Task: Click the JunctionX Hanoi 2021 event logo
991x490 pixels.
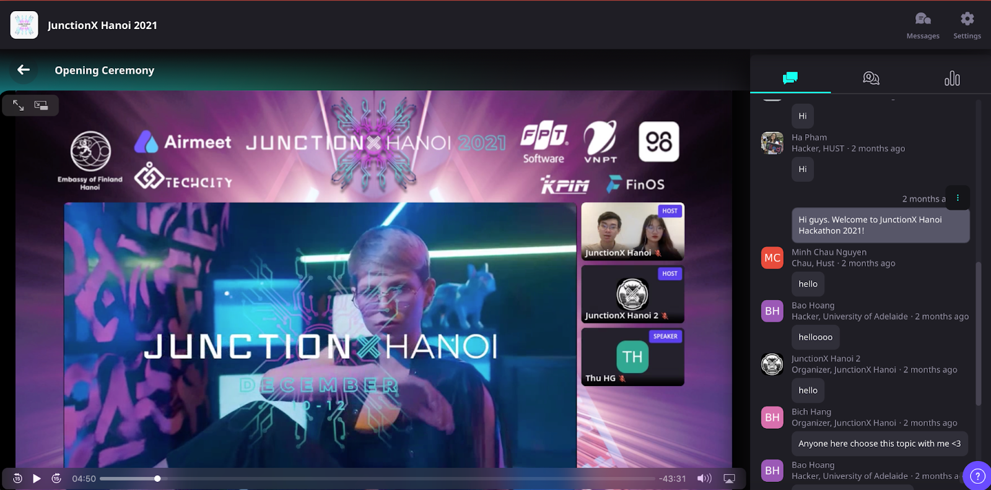Action: coord(24,25)
